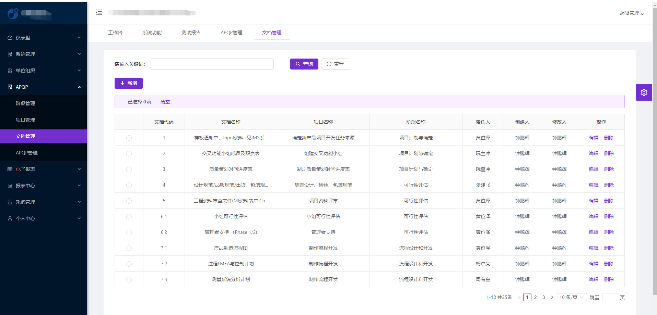Select the 电子报表 sidebar icon
Viewport: 657px width, 315px height.
point(9,169)
